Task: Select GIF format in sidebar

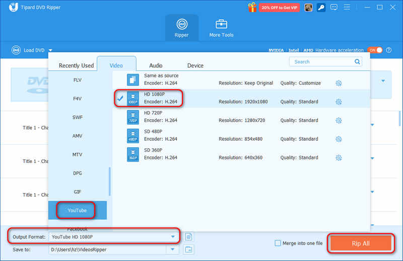Action: [x=78, y=192]
